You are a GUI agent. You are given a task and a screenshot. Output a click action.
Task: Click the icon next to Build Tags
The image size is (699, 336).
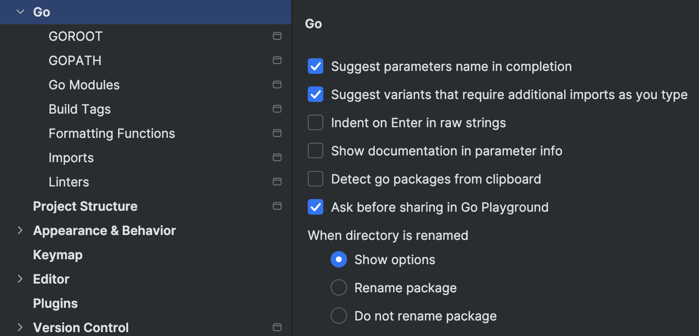pos(277,109)
